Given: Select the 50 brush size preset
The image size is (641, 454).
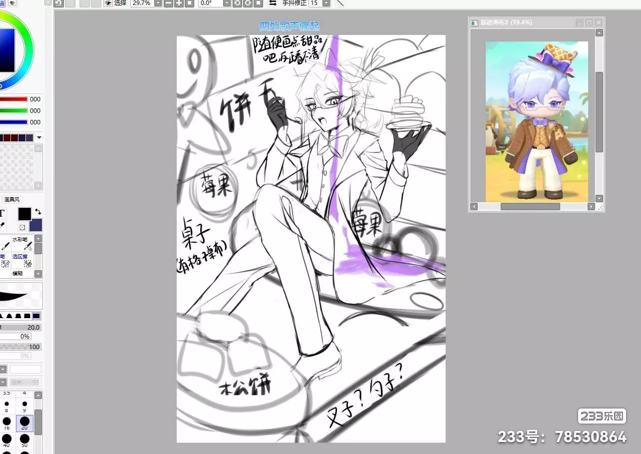Looking at the screenshot, I should 24,440.
